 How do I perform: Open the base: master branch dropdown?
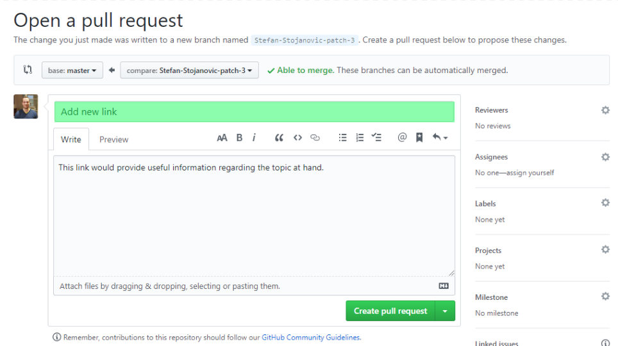click(72, 70)
